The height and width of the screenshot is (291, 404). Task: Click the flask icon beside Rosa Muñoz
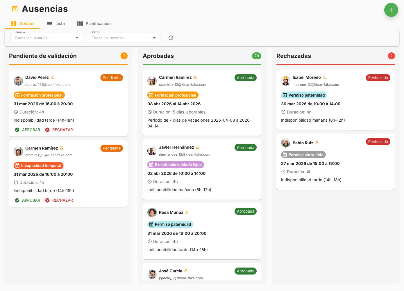pyautogui.click(x=187, y=212)
